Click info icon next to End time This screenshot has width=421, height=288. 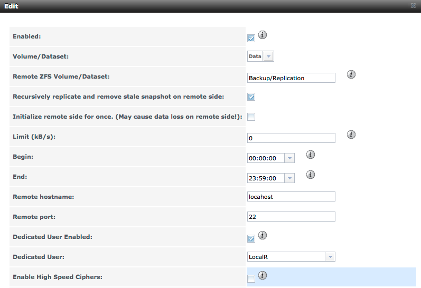[311, 175]
